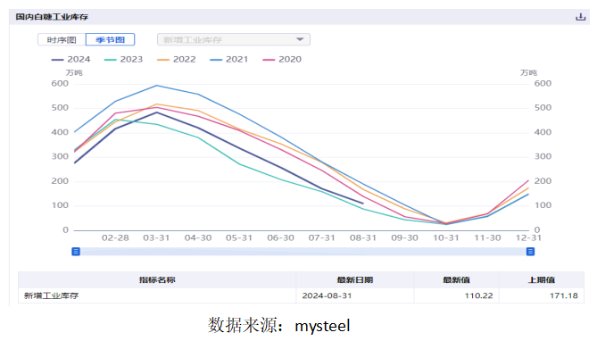Click the 12-31 x-axis label
Viewport: 597px width, 341px height.
pyautogui.click(x=528, y=238)
